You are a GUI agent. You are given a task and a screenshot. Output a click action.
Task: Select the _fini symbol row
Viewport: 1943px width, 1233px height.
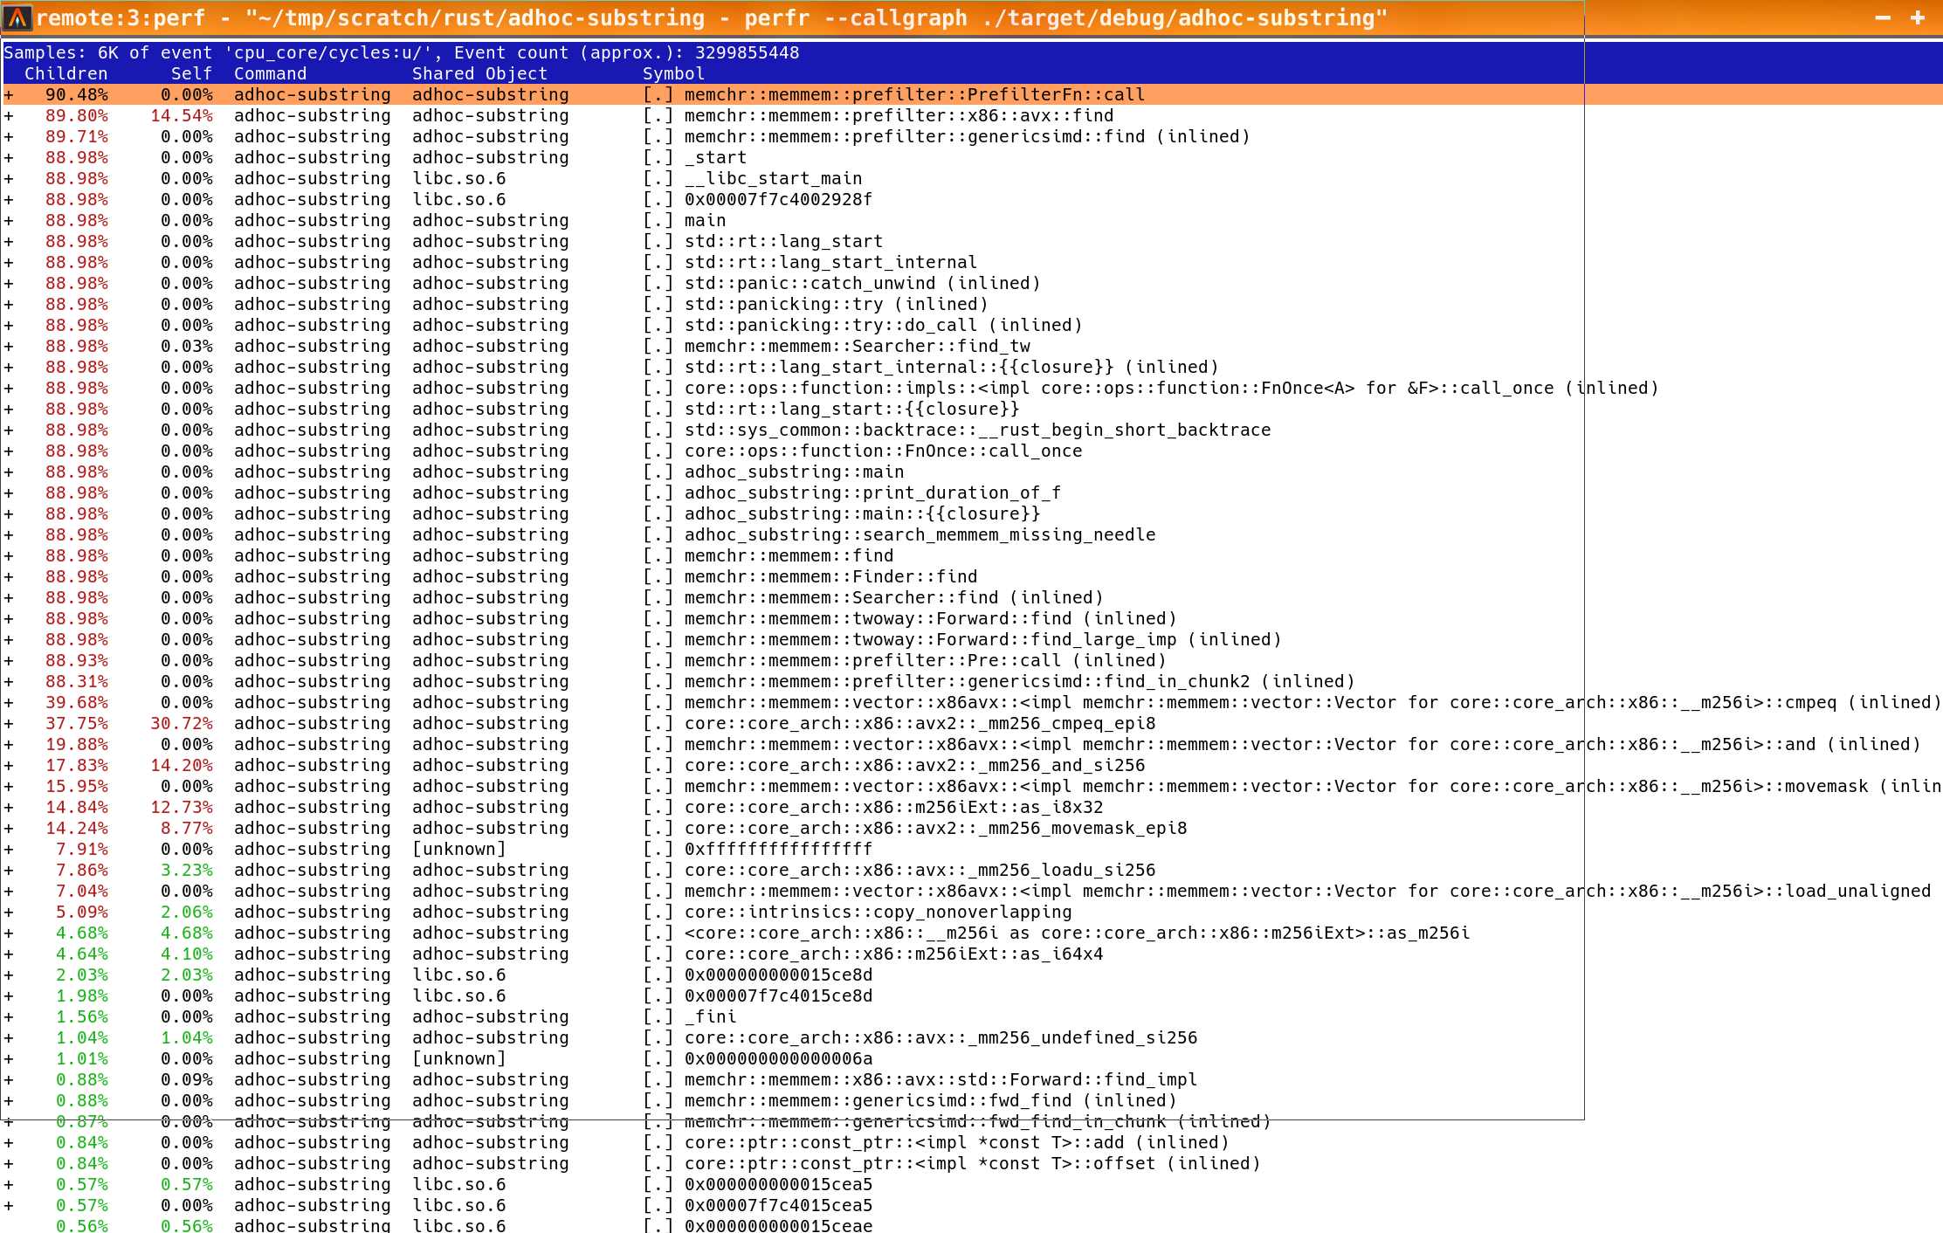tap(710, 1016)
